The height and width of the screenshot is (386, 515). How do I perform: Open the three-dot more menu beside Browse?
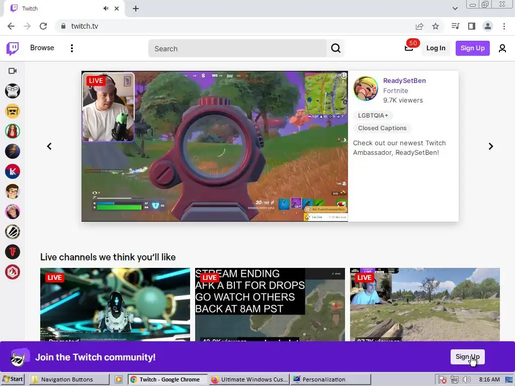[x=71, y=48]
